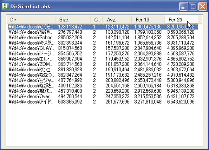Click Per 26 value 3,598,366,720
The image size is (209, 150).
[x=181, y=32]
